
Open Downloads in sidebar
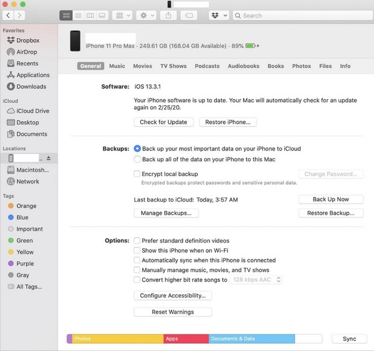pyautogui.click(x=26, y=87)
